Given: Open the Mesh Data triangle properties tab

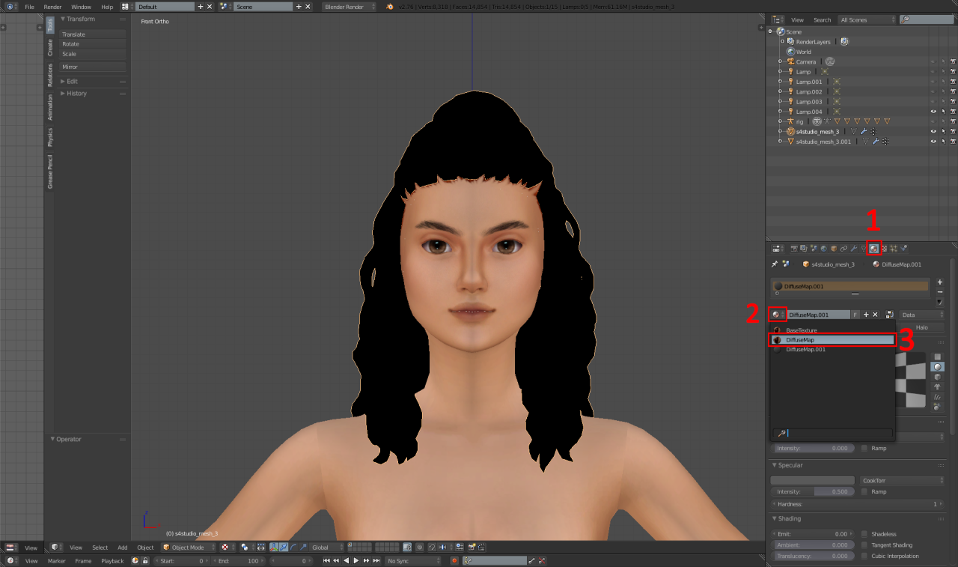Looking at the screenshot, I should coord(863,248).
